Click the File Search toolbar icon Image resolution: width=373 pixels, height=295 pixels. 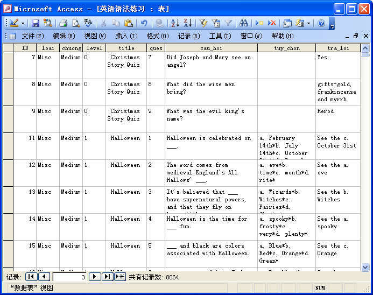click(47, 23)
